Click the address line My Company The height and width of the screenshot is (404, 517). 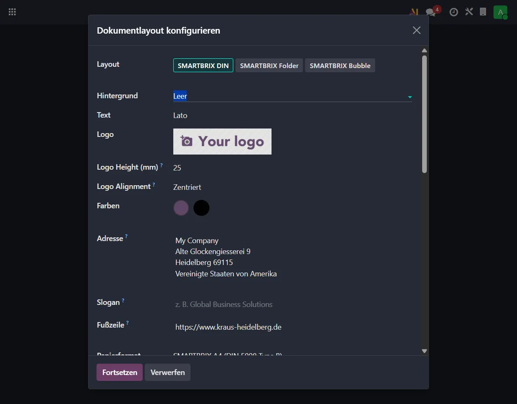pyautogui.click(x=197, y=241)
